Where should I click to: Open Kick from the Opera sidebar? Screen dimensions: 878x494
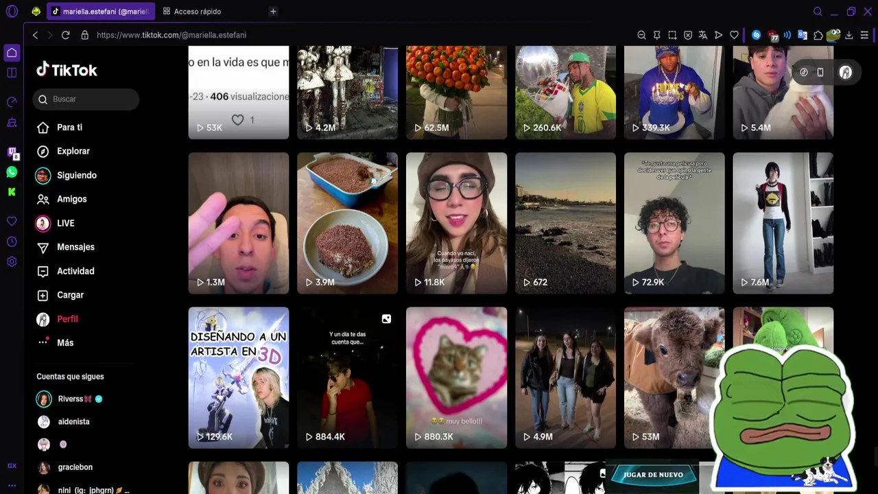(x=12, y=192)
